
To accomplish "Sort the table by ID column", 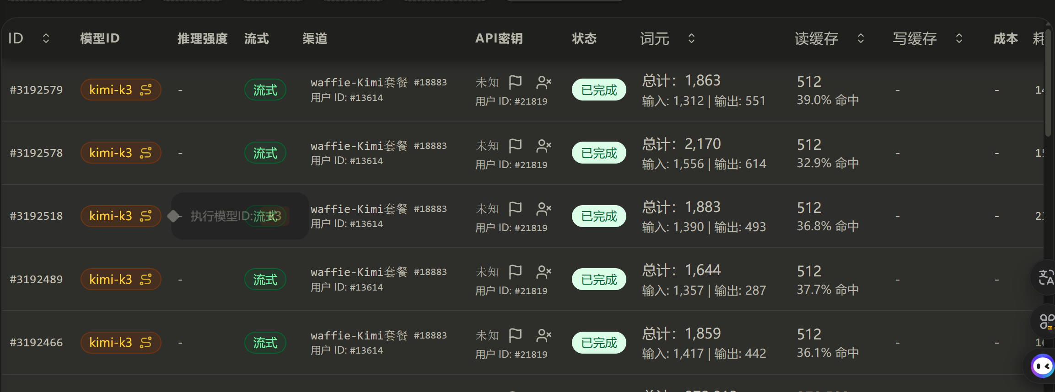I will point(46,38).
